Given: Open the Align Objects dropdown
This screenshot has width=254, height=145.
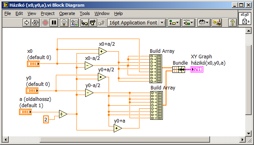Looking at the screenshot, I should click(x=174, y=23).
